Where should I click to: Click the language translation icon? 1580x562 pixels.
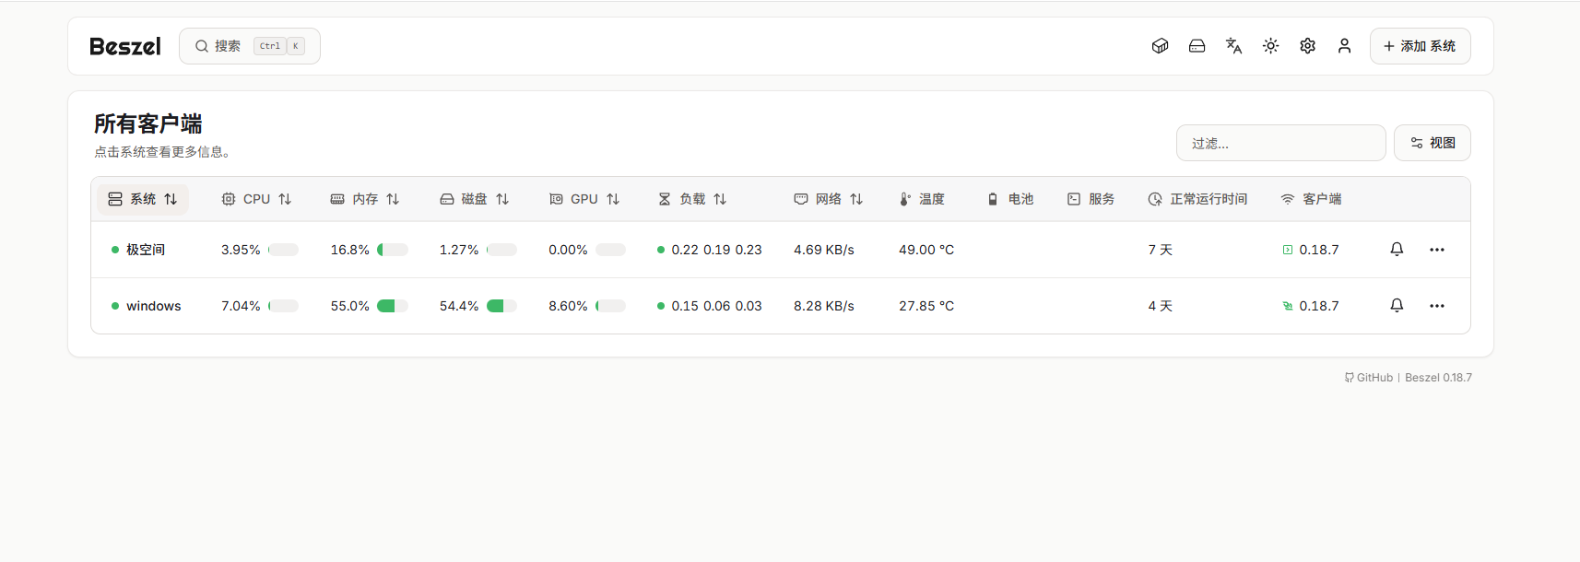[x=1233, y=46]
